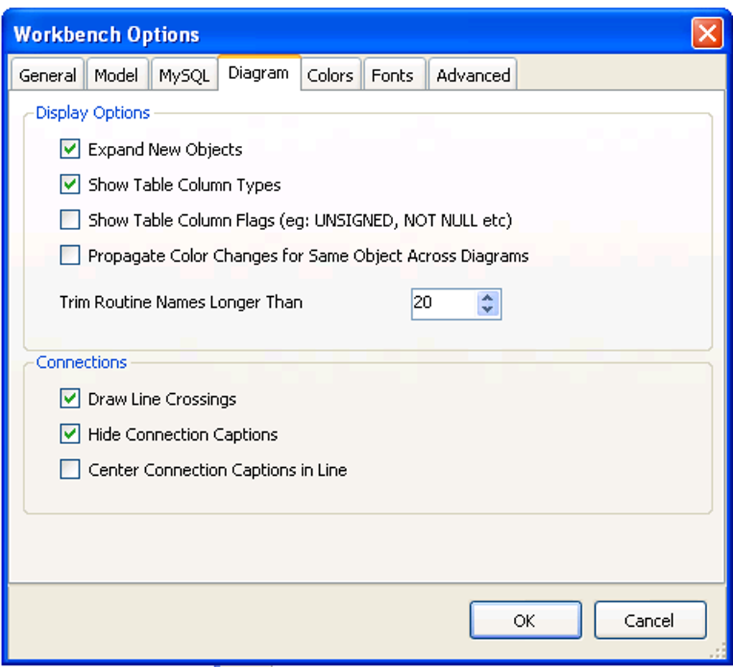Open the Model tab
733x667 pixels.
pyautogui.click(x=116, y=75)
